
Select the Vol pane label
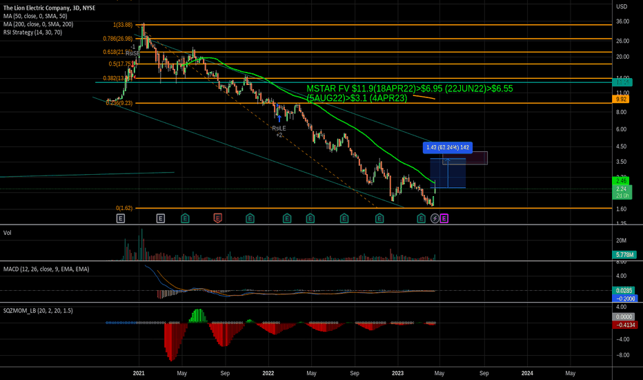(x=8, y=233)
